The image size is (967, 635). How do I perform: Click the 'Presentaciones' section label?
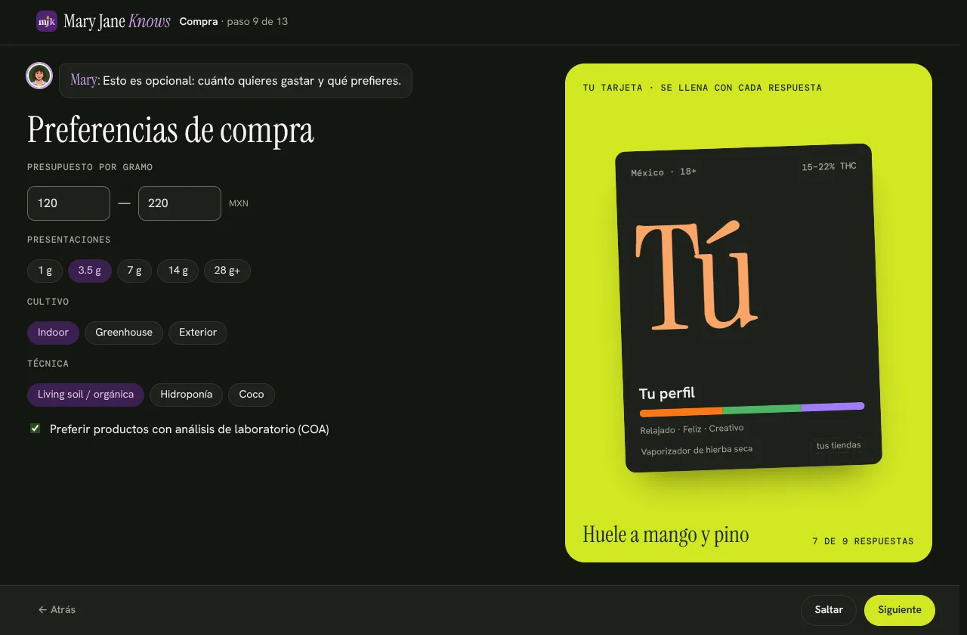(x=69, y=240)
